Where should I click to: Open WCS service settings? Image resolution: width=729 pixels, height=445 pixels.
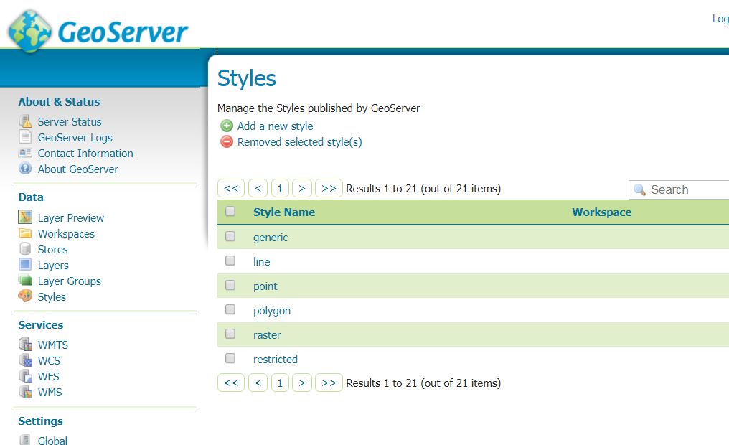(49, 361)
